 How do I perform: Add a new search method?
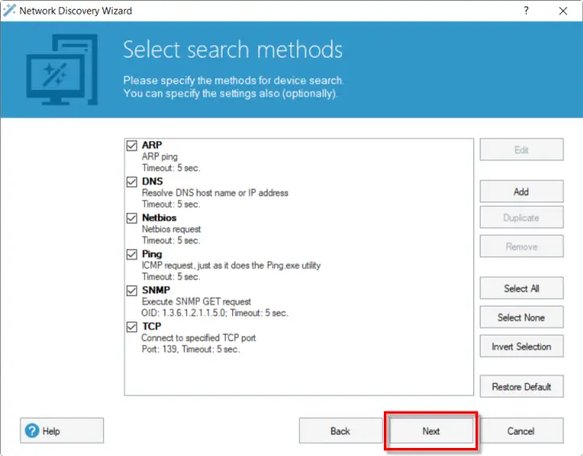tap(521, 192)
